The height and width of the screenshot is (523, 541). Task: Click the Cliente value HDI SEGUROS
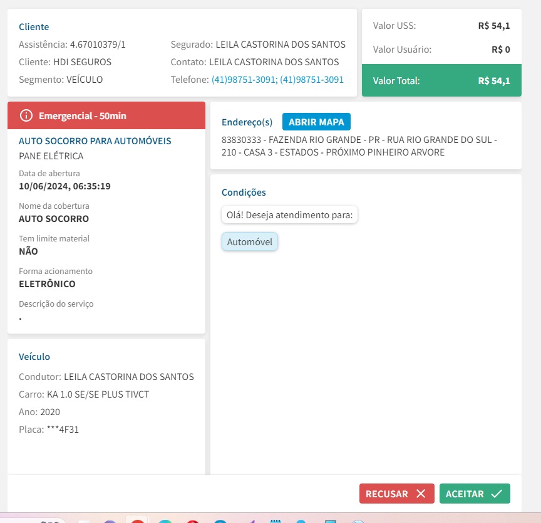tap(82, 62)
